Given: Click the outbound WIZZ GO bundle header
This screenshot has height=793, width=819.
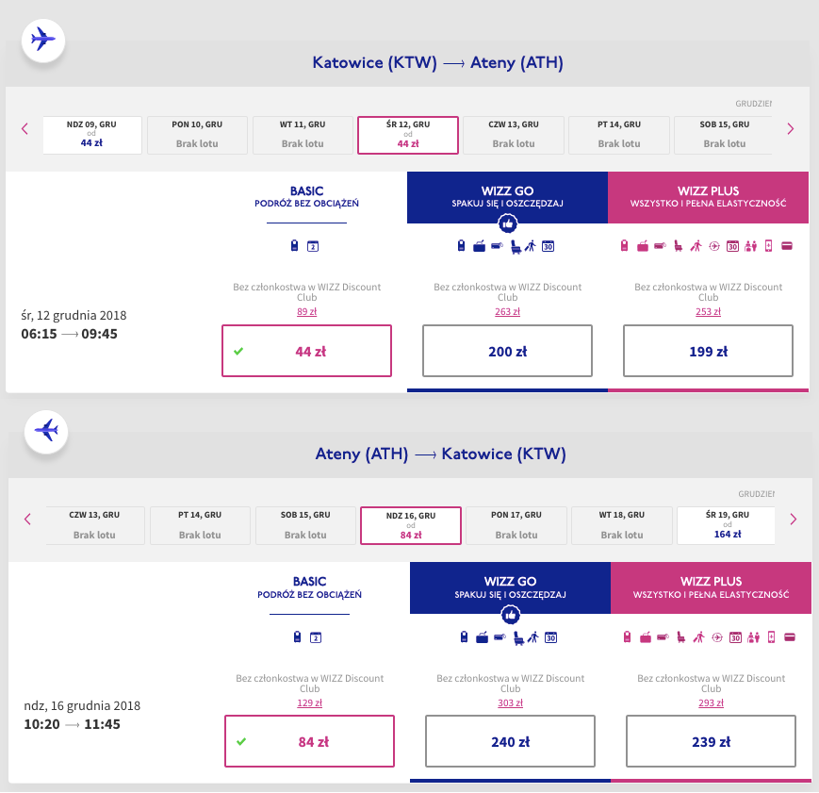Looking at the screenshot, I should point(507,197).
